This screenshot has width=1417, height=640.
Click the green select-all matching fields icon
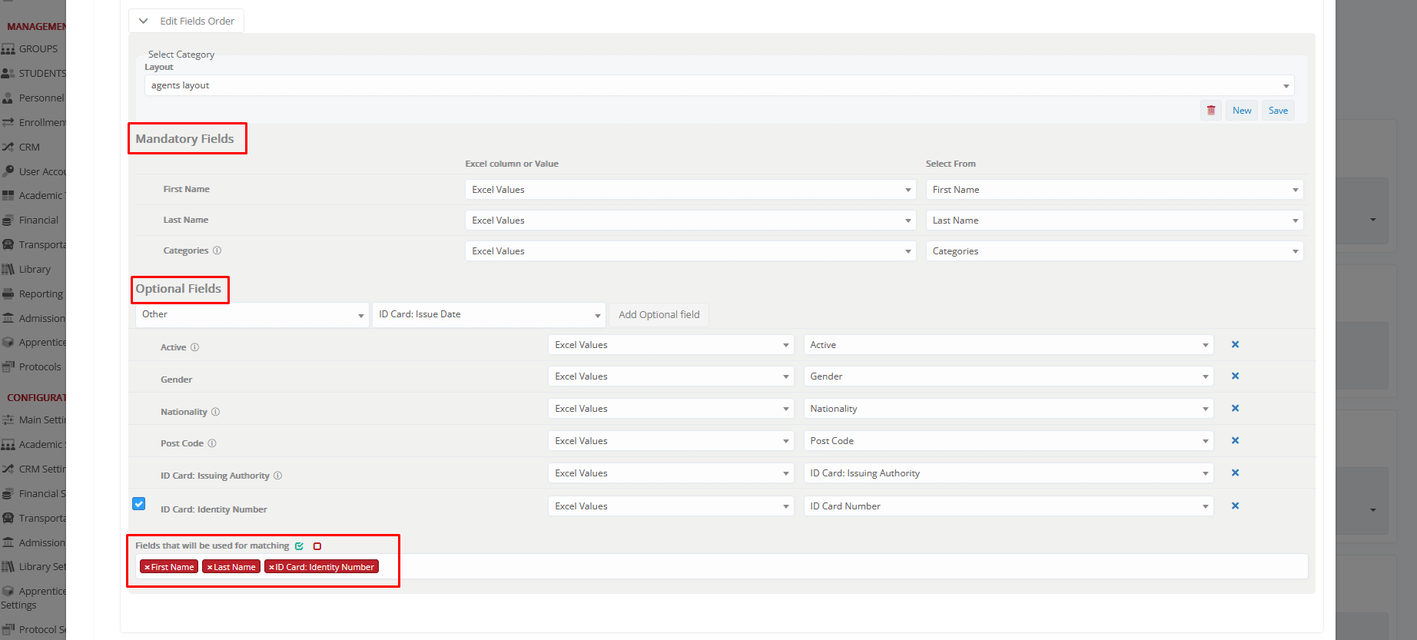pos(300,546)
